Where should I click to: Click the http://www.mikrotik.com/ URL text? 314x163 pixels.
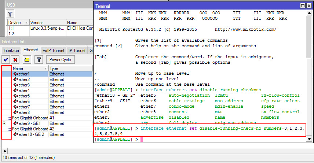pos(245,30)
